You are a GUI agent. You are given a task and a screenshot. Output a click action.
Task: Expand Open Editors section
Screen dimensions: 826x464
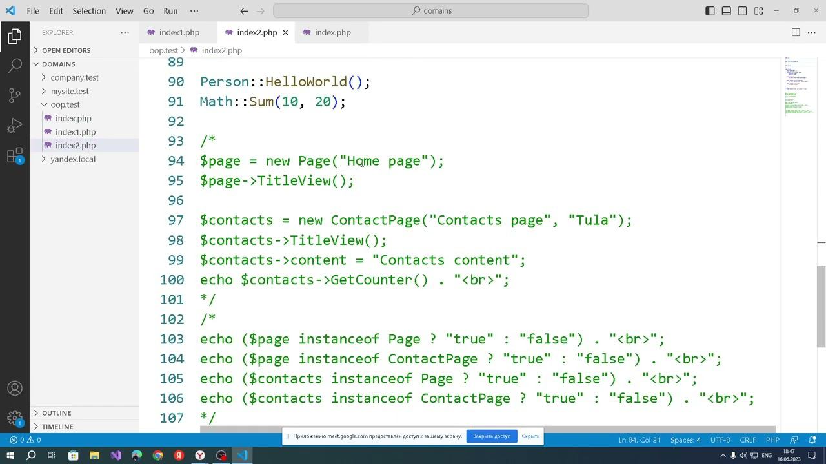pyautogui.click(x=85, y=50)
